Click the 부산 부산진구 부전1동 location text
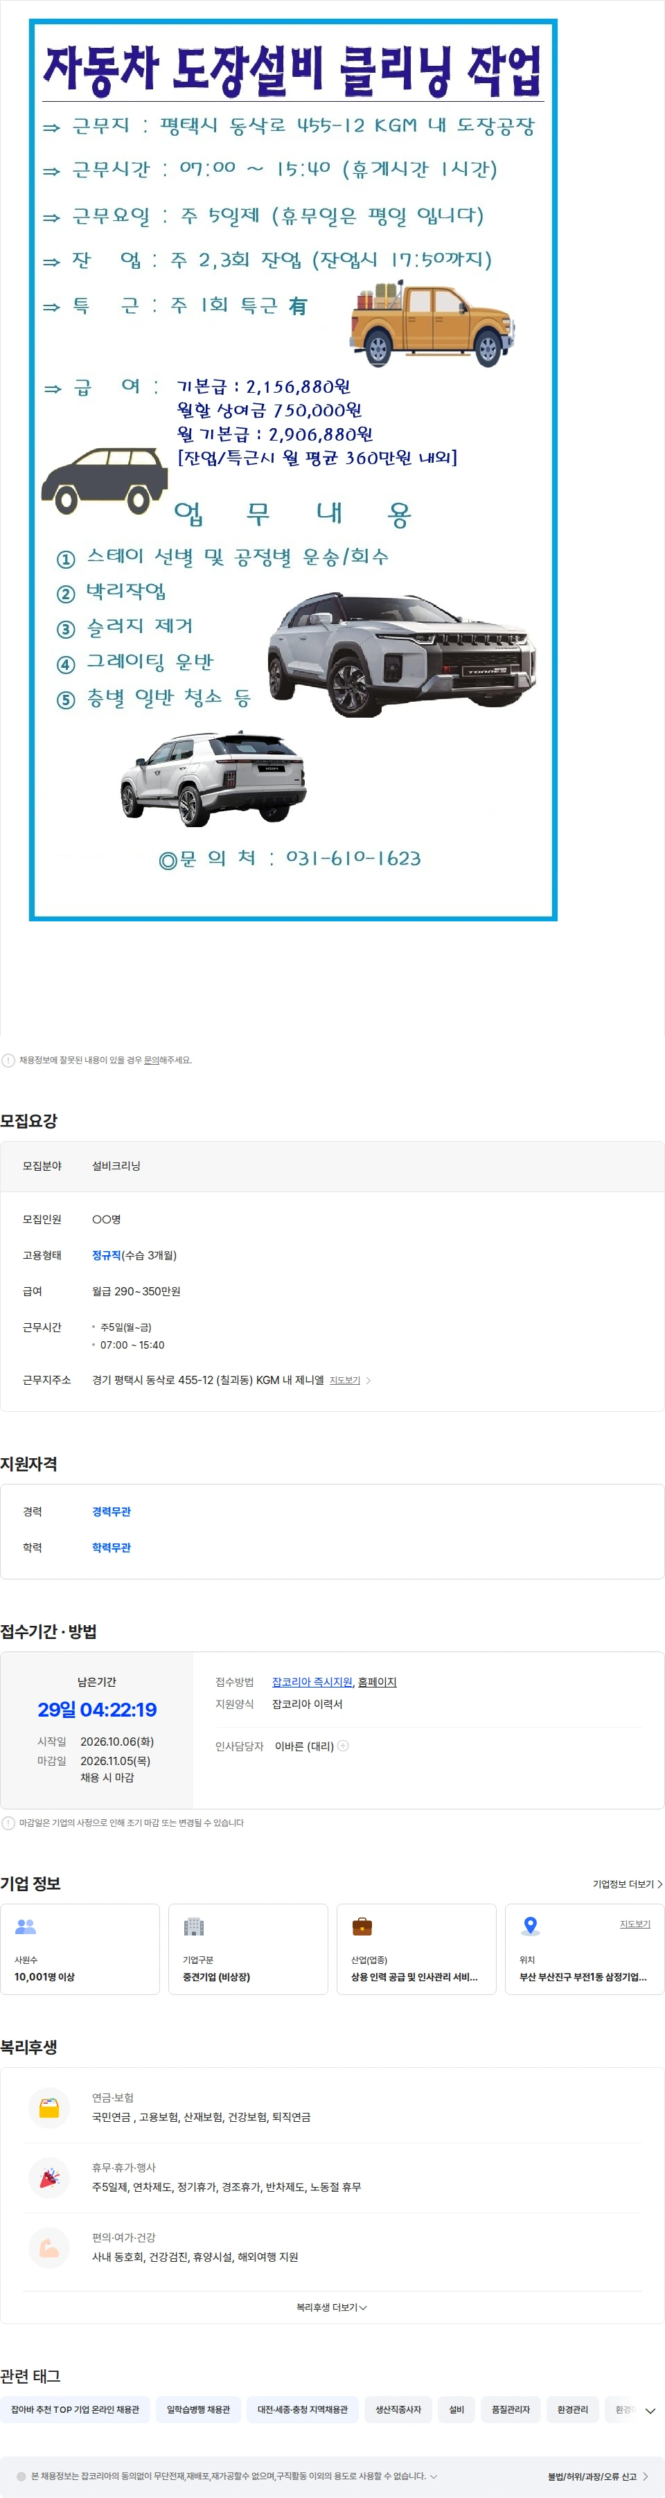Image resolution: width=665 pixels, height=2498 pixels. 583,1976
